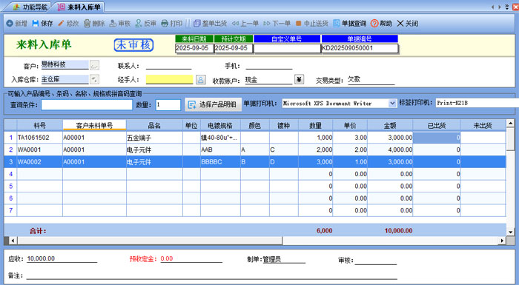
Task: Click the 标签打印机 field showing Print-K21B
Action: (x=477, y=103)
